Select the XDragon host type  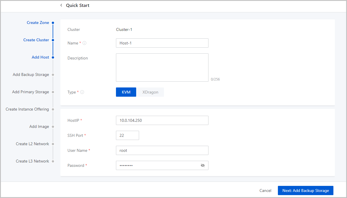[x=150, y=92]
